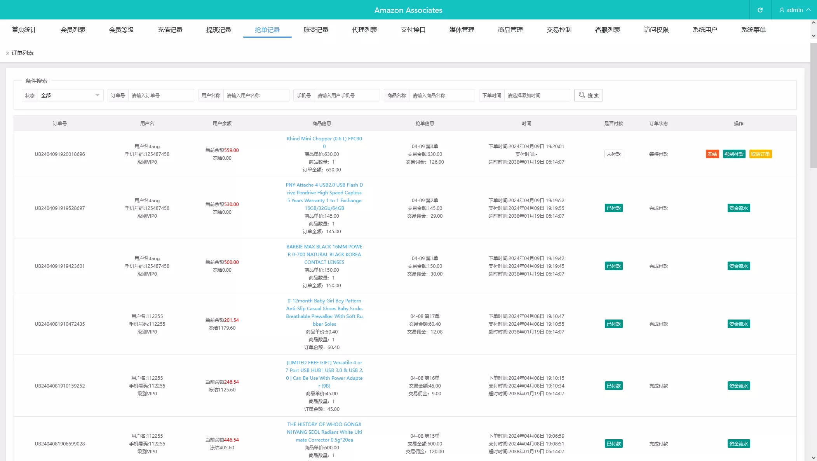Click the refresh icon in top bar
The image size is (817, 461).
point(760,10)
